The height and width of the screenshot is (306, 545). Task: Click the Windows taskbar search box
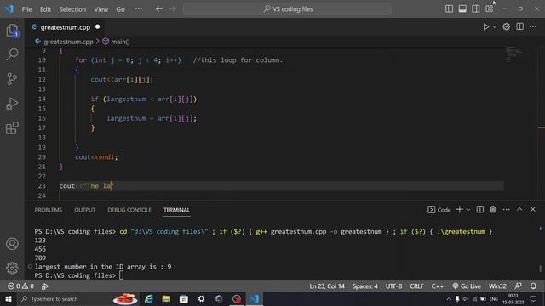[x=78, y=298]
